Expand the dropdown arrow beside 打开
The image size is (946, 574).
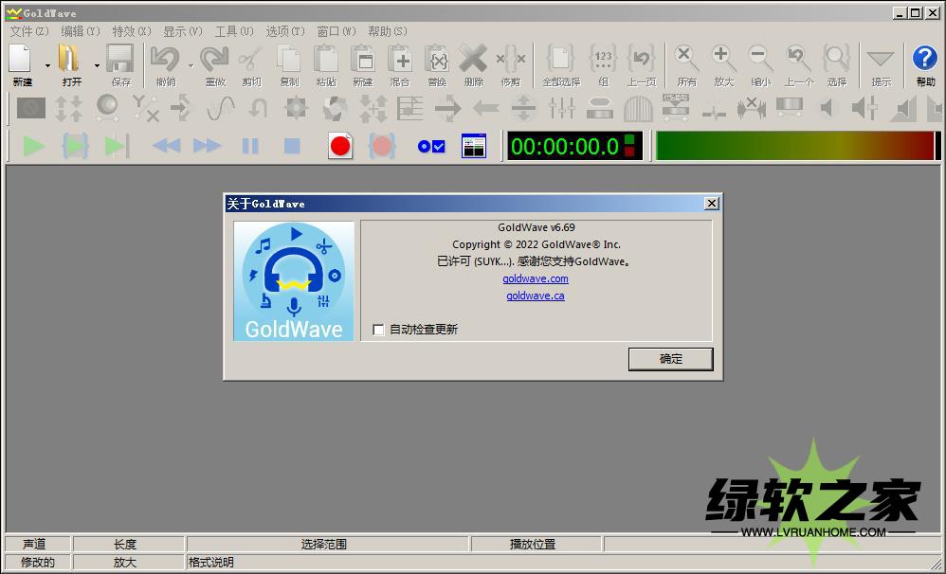[x=97, y=65]
